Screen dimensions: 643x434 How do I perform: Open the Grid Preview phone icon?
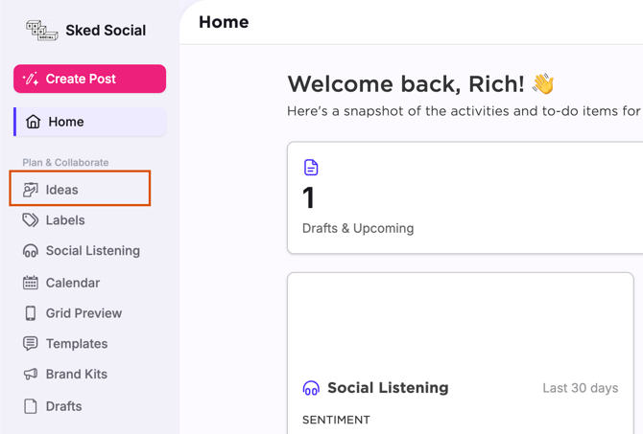tap(31, 313)
